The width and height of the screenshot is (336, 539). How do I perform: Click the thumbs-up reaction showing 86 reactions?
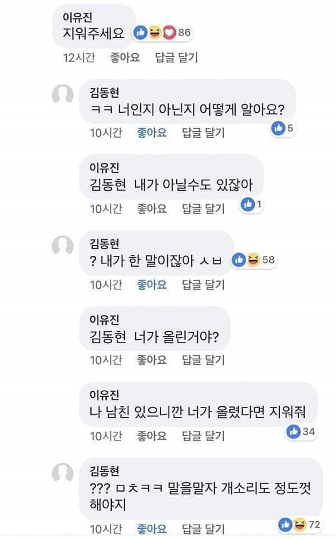point(142,32)
